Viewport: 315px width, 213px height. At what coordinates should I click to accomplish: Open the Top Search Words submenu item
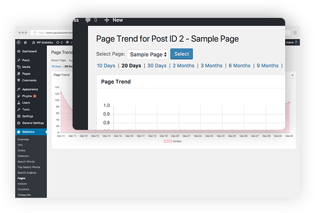point(29,167)
